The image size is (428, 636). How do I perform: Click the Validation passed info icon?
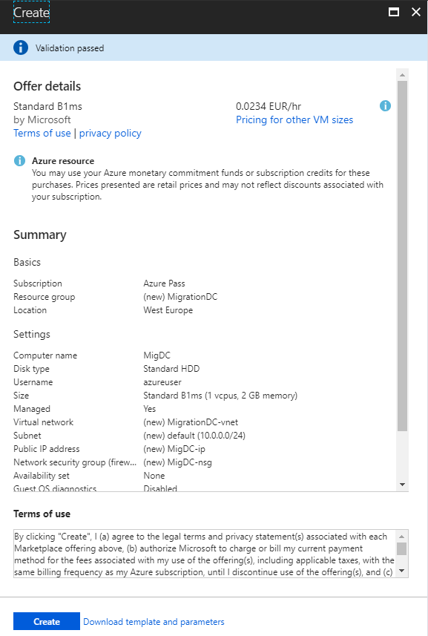click(21, 47)
